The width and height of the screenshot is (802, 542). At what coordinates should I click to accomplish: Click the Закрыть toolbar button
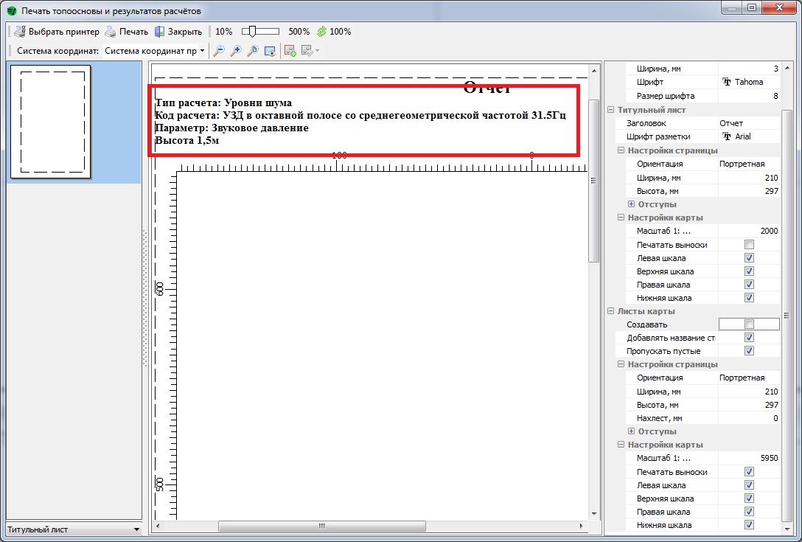[x=178, y=32]
